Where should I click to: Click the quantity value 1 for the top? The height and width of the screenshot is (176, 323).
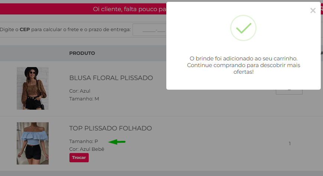(290, 143)
